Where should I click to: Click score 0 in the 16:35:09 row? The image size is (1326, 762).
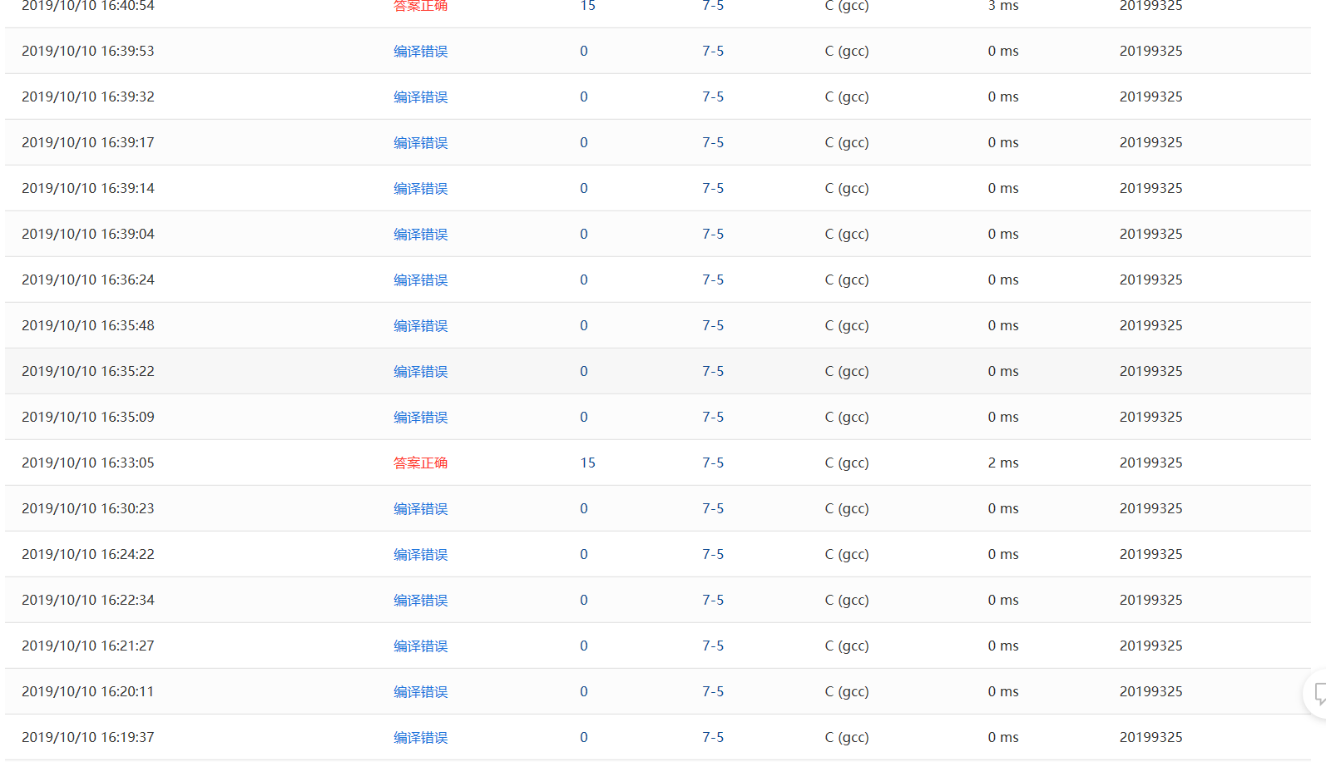[583, 418]
